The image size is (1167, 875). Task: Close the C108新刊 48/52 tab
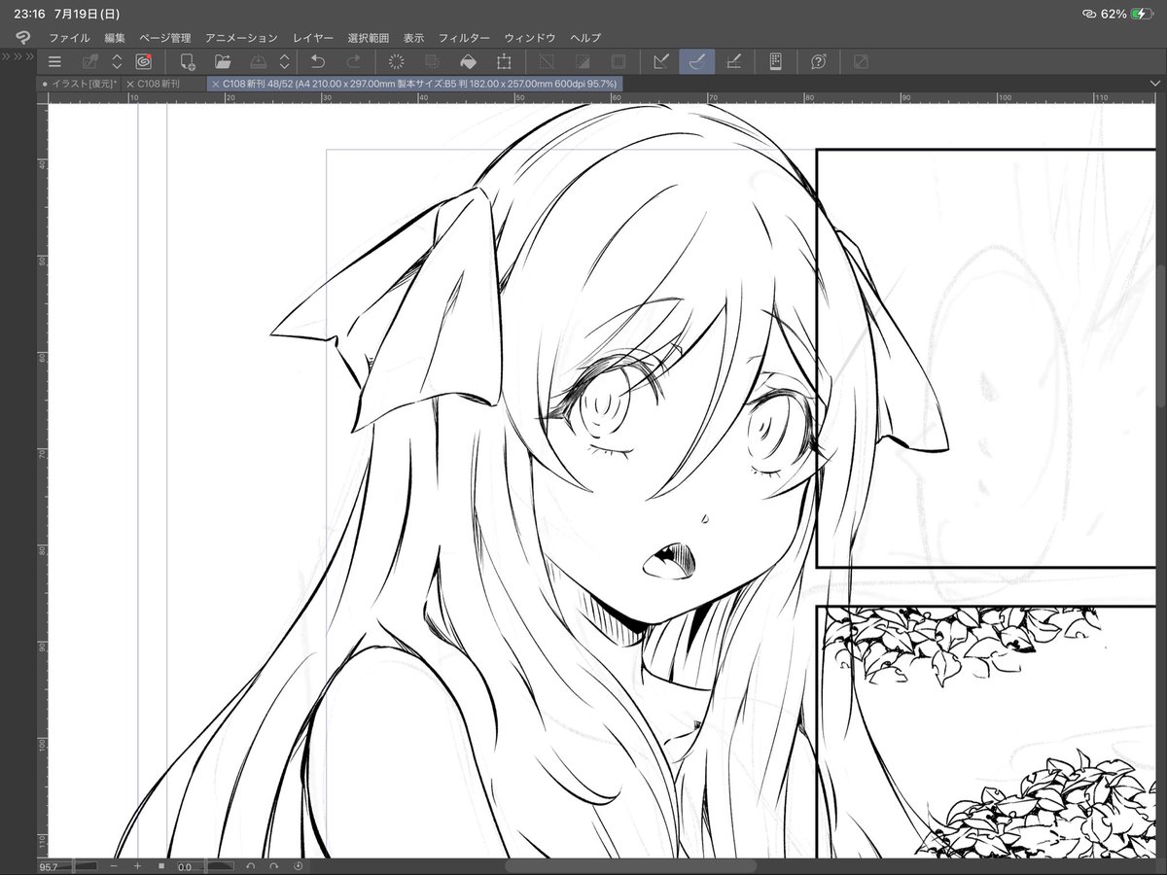[x=215, y=85]
